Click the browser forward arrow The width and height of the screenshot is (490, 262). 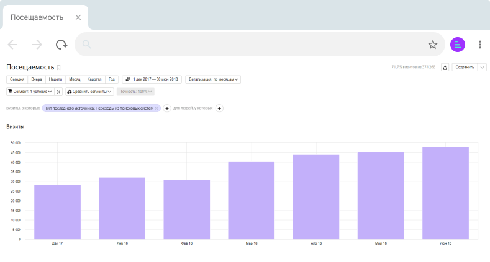[x=37, y=45]
